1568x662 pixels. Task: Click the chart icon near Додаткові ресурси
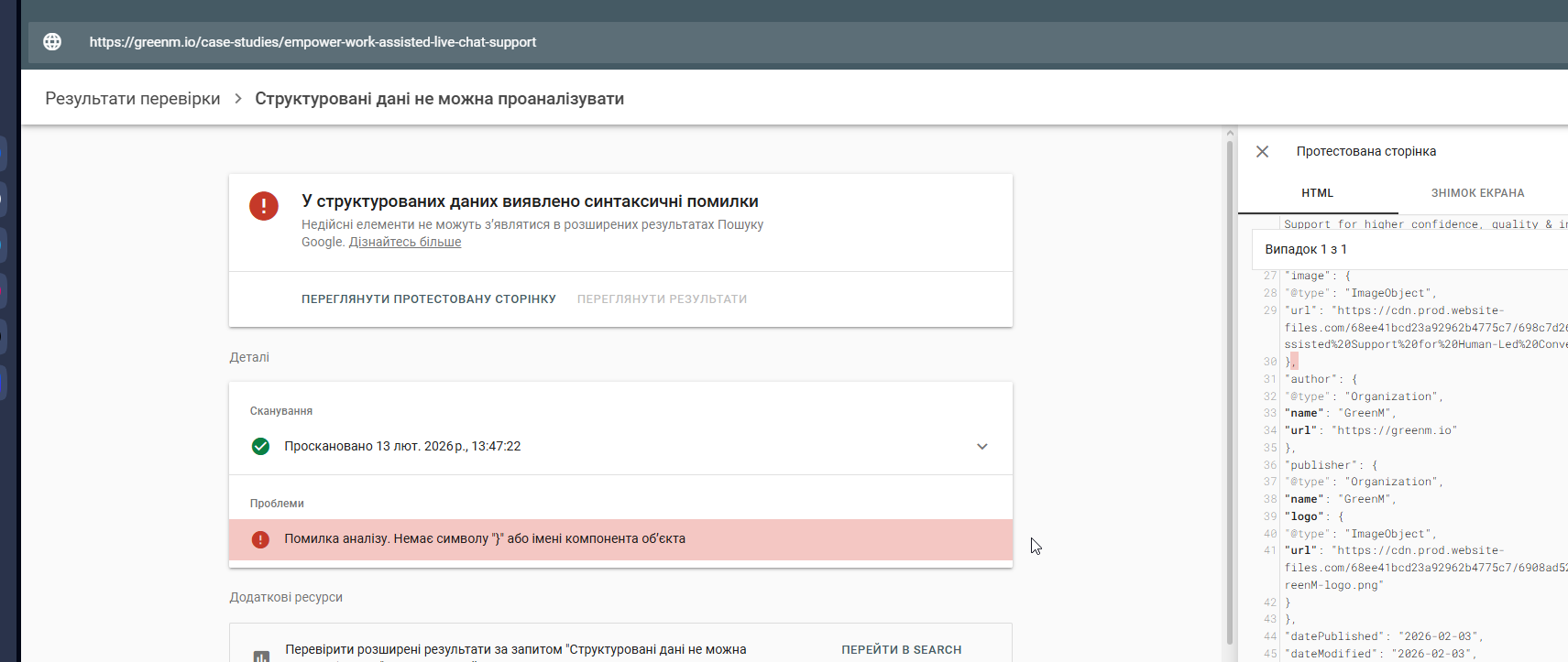[261, 655]
